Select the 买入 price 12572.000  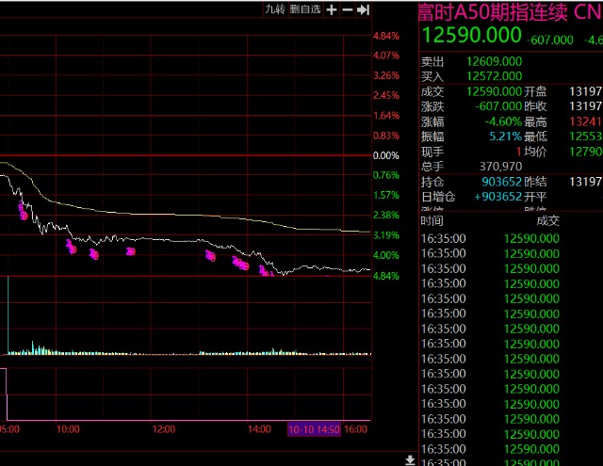pos(494,76)
